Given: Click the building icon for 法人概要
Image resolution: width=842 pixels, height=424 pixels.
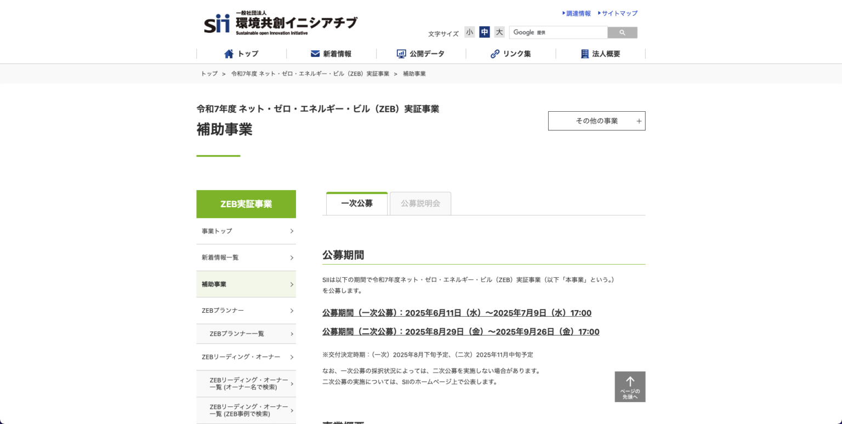Looking at the screenshot, I should click(x=584, y=53).
